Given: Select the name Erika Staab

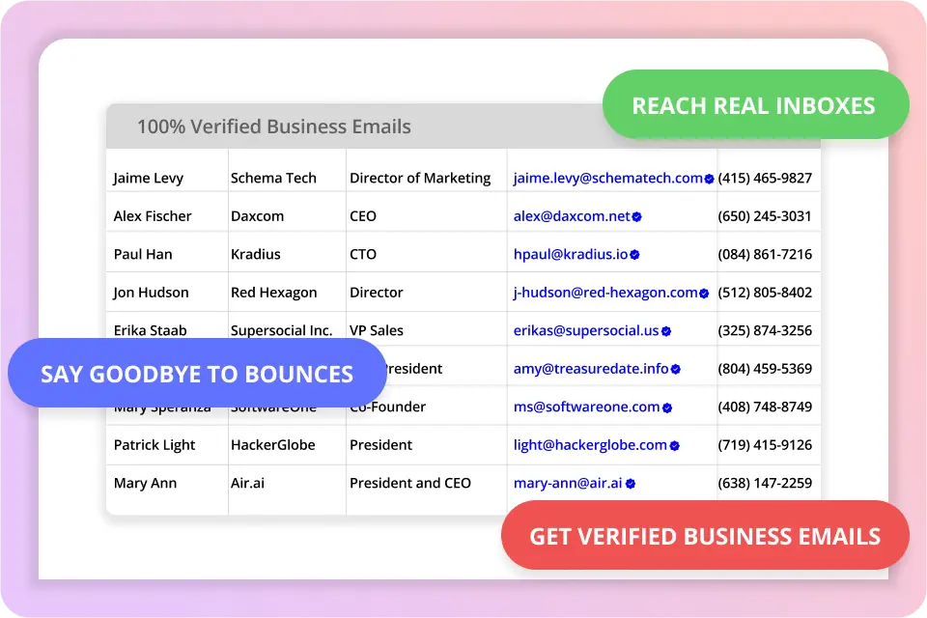Looking at the screenshot, I should [x=151, y=330].
